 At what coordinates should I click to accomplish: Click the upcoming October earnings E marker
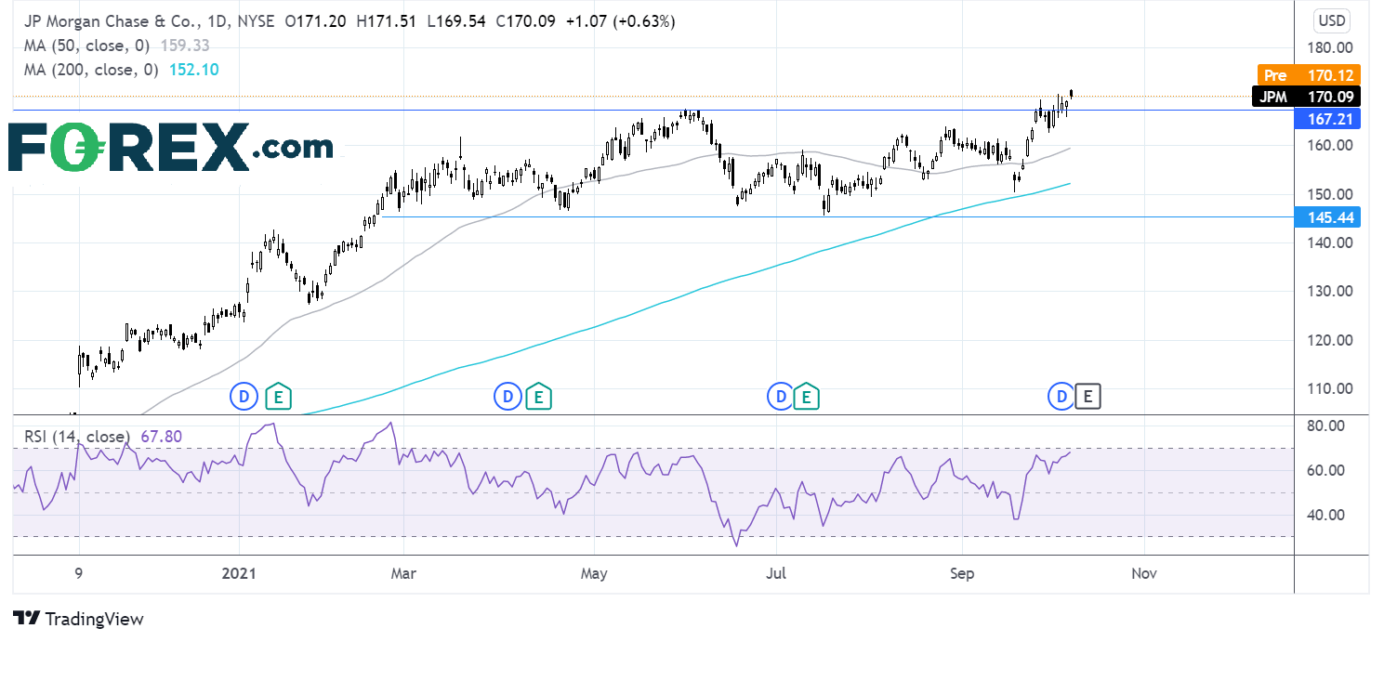tap(1088, 398)
